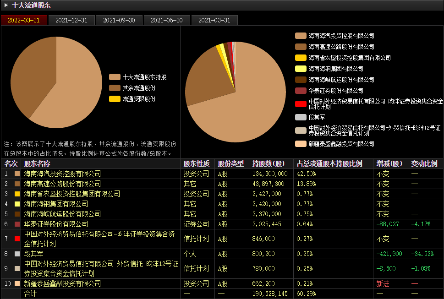
Task: Click legend swatch for 海南高速公路股份有限公司
Action: [301, 47]
